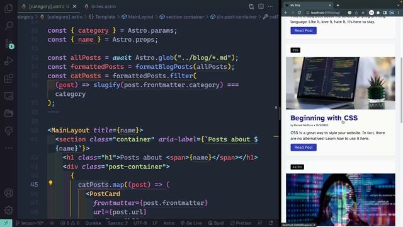Open the Accounts menu icon
The height and width of the screenshot is (227, 403).
click(9, 193)
